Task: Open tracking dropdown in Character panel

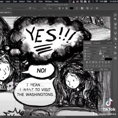Action: (107, 54)
